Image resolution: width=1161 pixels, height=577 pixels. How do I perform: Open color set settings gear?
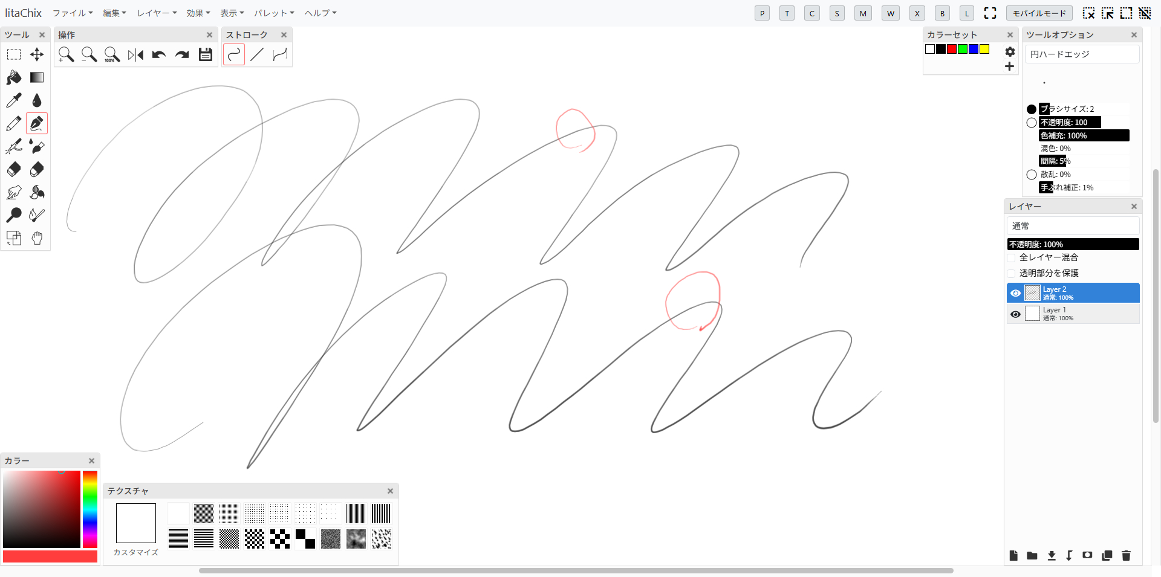coord(1010,52)
